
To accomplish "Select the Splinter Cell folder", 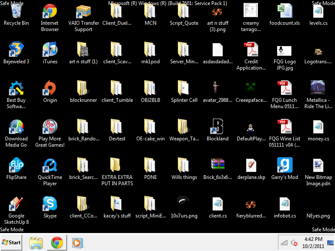I will (x=184, y=89).
